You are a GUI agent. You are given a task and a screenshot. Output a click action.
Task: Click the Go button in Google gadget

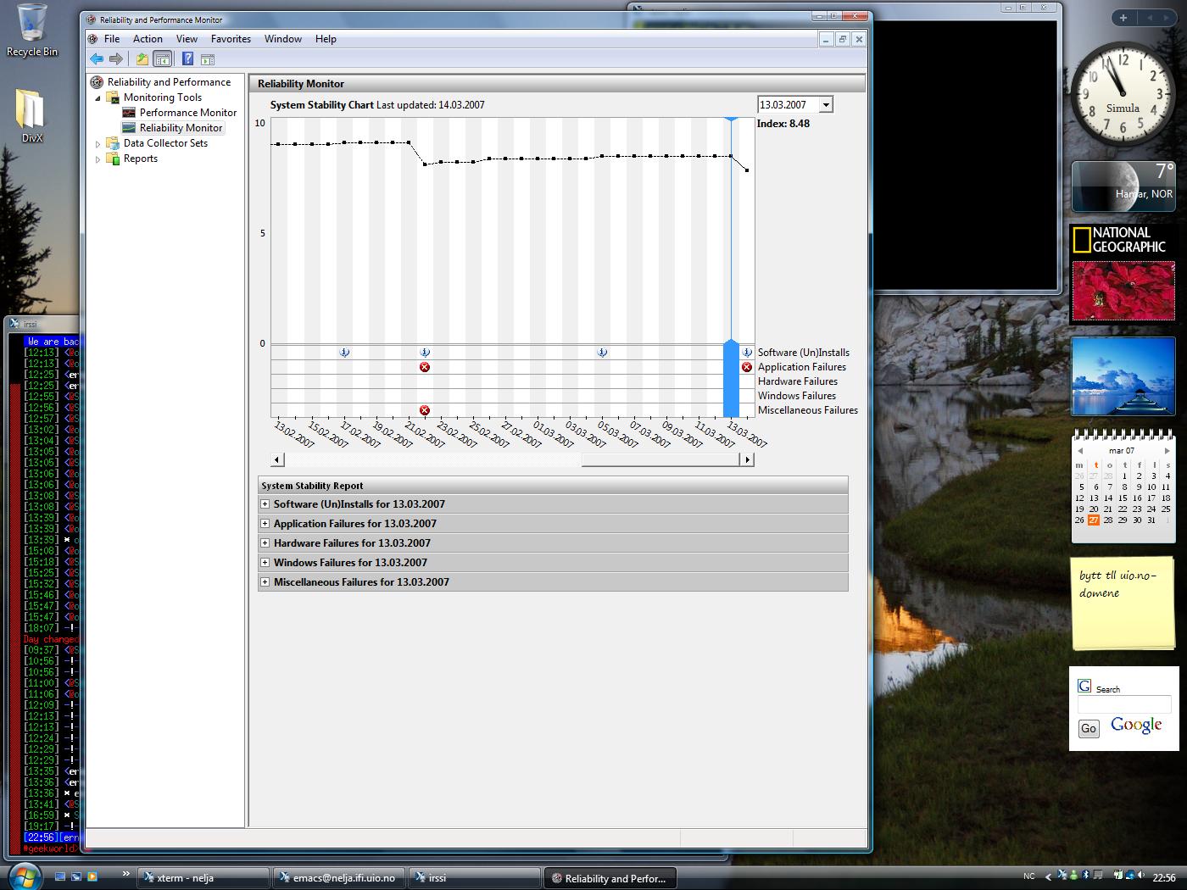click(x=1089, y=728)
